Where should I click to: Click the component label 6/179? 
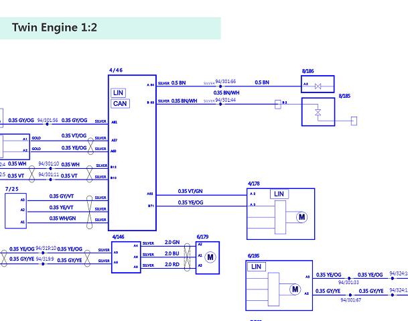tap(202, 237)
